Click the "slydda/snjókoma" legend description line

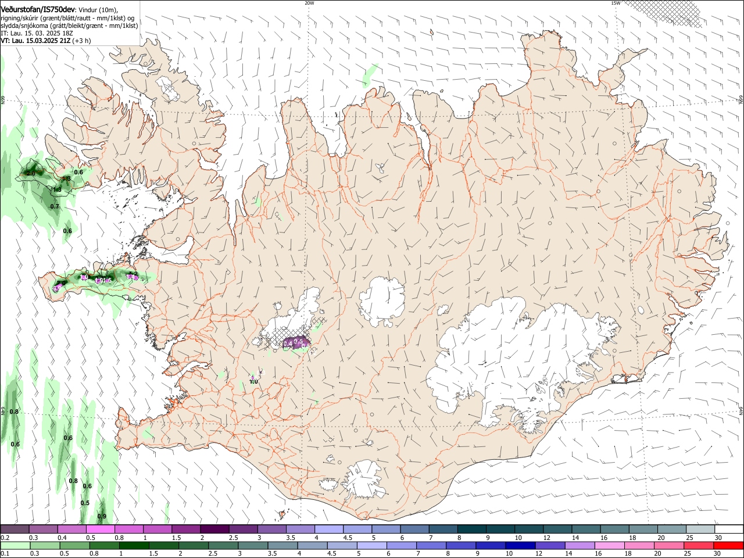(69, 26)
